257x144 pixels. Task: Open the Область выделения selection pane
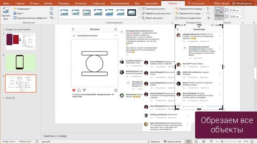tap(188, 18)
